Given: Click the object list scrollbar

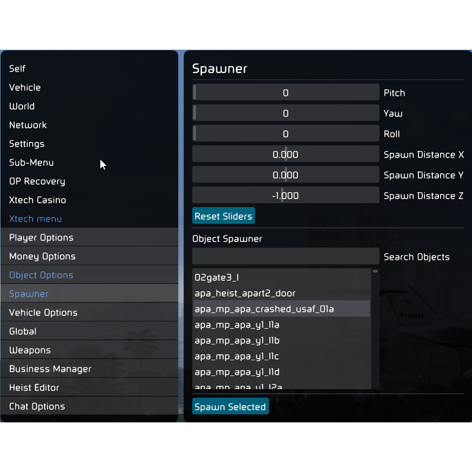Looking at the screenshot, I should pyautogui.click(x=375, y=327).
